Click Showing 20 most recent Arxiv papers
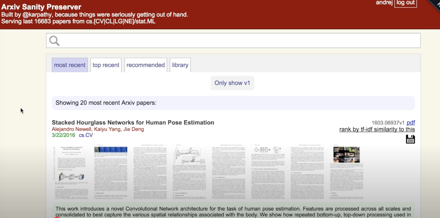The width and height of the screenshot is (440, 218). (106, 103)
